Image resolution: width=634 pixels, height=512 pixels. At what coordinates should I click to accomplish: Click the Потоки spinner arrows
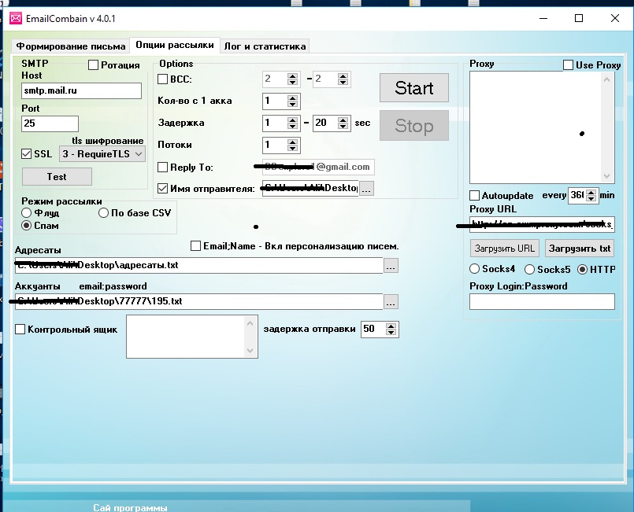(x=292, y=145)
